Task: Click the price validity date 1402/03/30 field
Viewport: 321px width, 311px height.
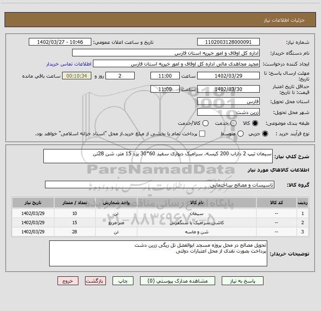Action: [228, 89]
